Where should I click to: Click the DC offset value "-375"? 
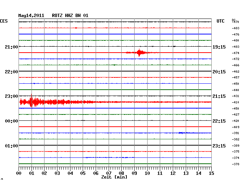[235, 152]
